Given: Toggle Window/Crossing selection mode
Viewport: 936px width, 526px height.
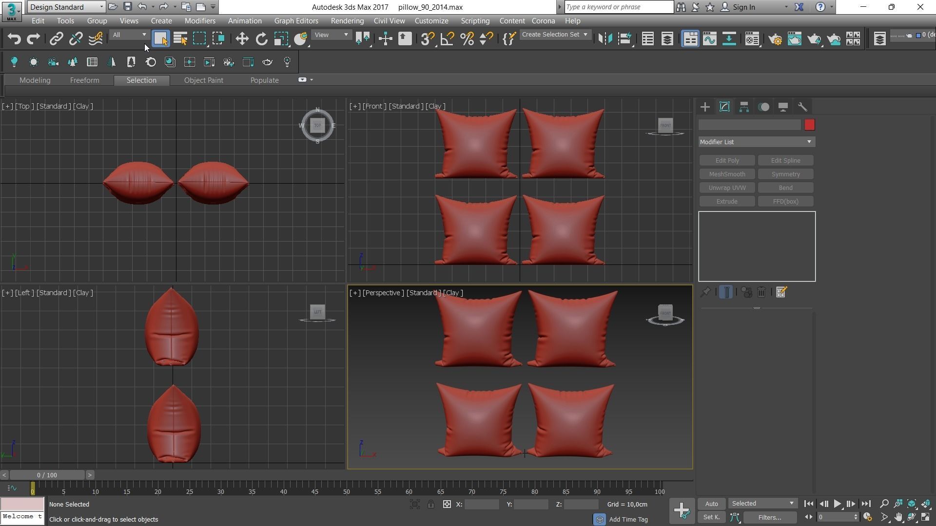Looking at the screenshot, I should (x=218, y=38).
